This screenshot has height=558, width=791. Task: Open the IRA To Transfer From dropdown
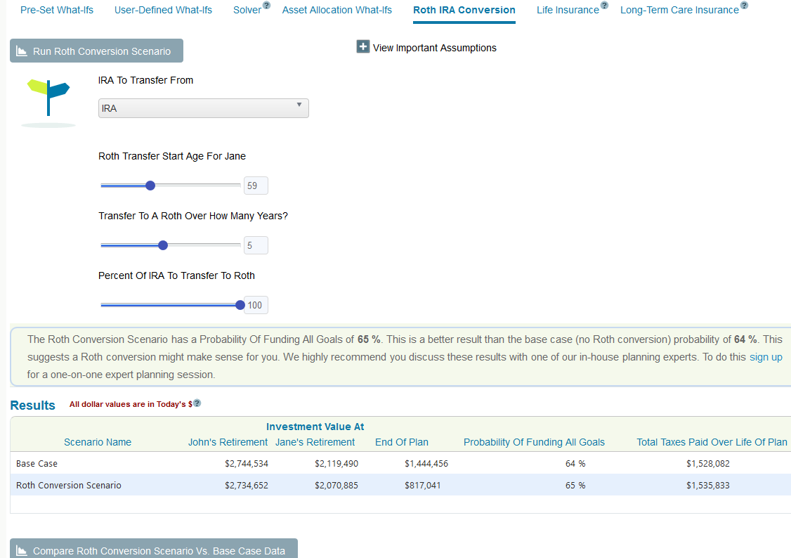click(203, 108)
